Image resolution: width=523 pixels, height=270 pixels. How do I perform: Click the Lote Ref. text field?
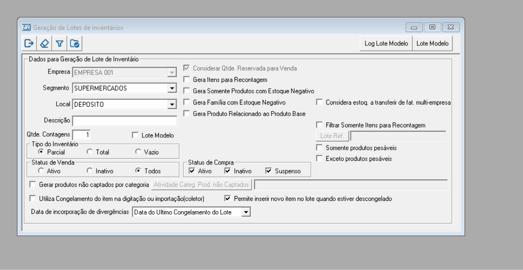[x=398, y=136]
